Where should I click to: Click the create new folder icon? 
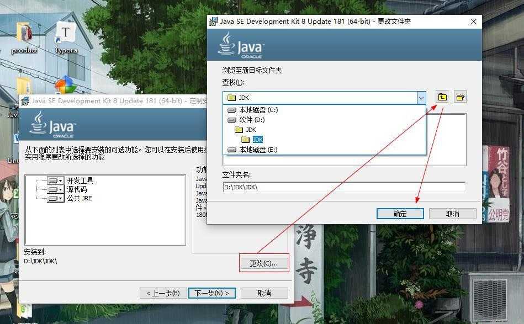click(460, 97)
